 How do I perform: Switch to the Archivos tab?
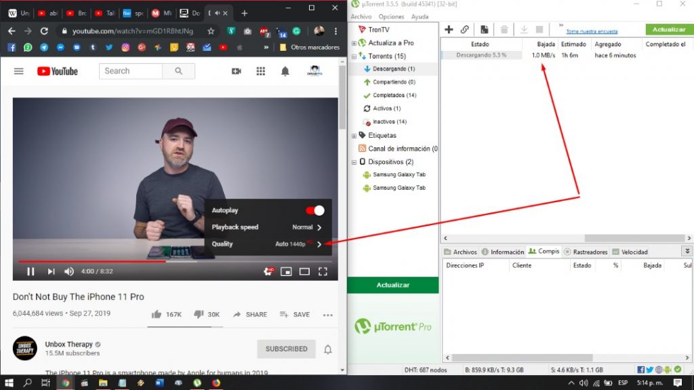(x=460, y=252)
